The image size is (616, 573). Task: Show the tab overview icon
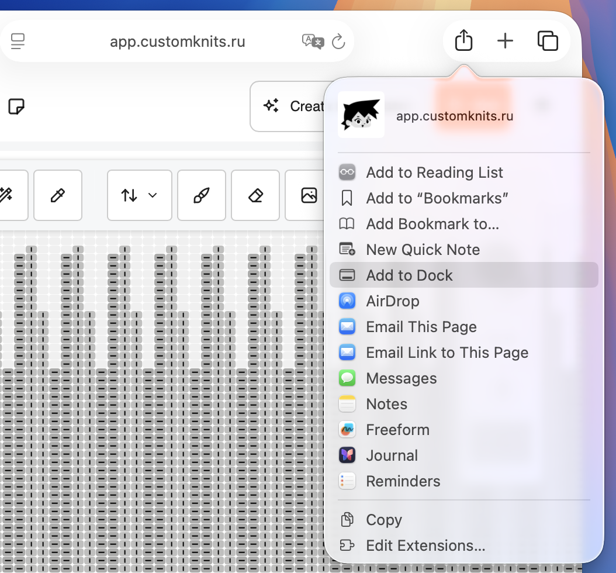coord(548,41)
